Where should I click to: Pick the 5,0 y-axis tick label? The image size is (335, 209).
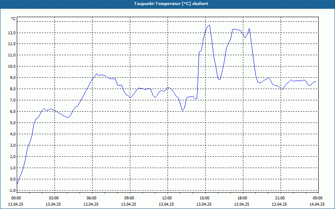(x=13, y=122)
